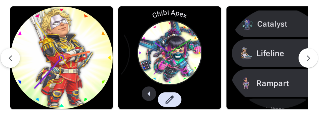The image size is (321, 116).
Task: Click the green hand on the small watch face
Action: 180,46
